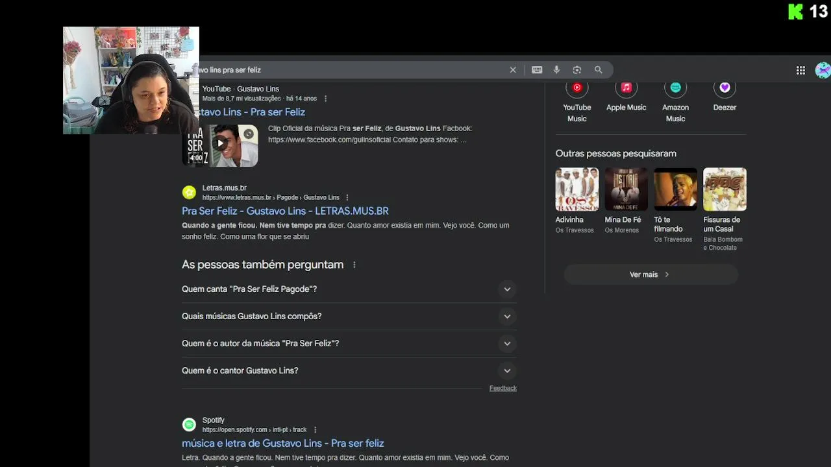Clear the search box text
831x467 pixels.
pyautogui.click(x=513, y=70)
